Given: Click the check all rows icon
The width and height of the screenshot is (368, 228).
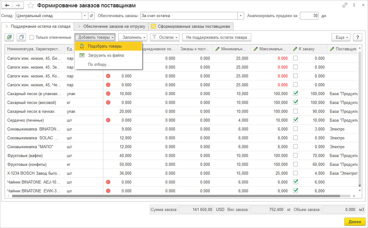Looking at the screenshot, I should click(9, 37).
